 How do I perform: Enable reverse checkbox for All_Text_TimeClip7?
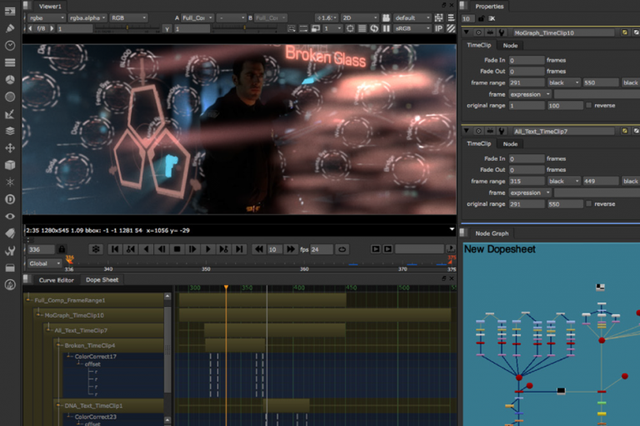pyautogui.click(x=589, y=204)
